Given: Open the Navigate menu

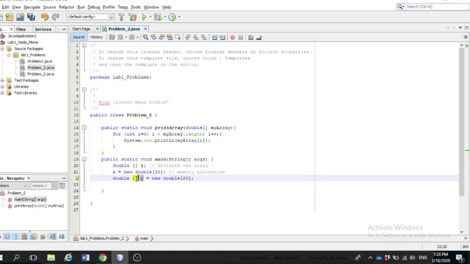Looking at the screenshot, I should click(32, 7).
